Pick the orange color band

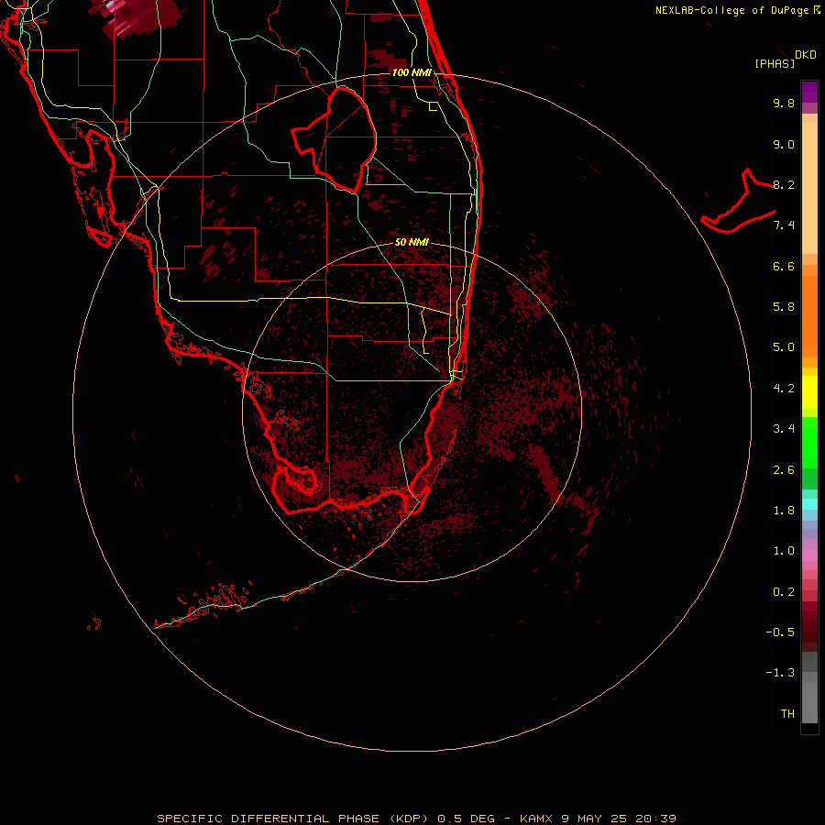pos(809,316)
